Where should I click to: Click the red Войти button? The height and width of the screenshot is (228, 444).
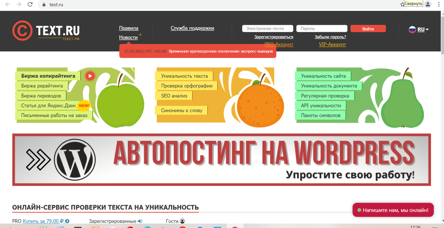coord(368,29)
